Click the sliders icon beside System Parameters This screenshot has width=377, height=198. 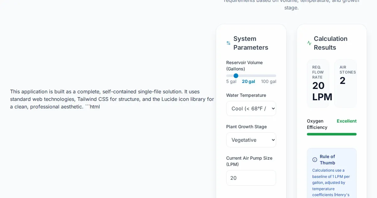click(228, 43)
